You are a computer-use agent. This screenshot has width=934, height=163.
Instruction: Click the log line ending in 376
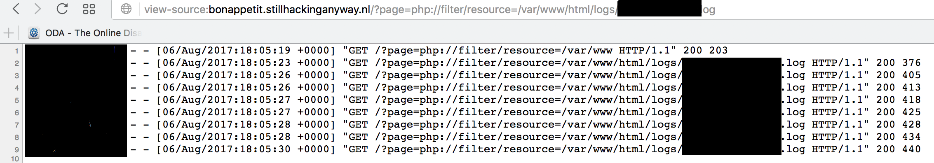[473, 63]
